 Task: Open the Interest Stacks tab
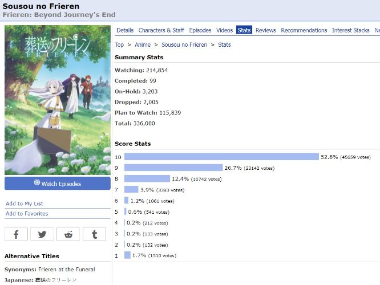(x=351, y=30)
